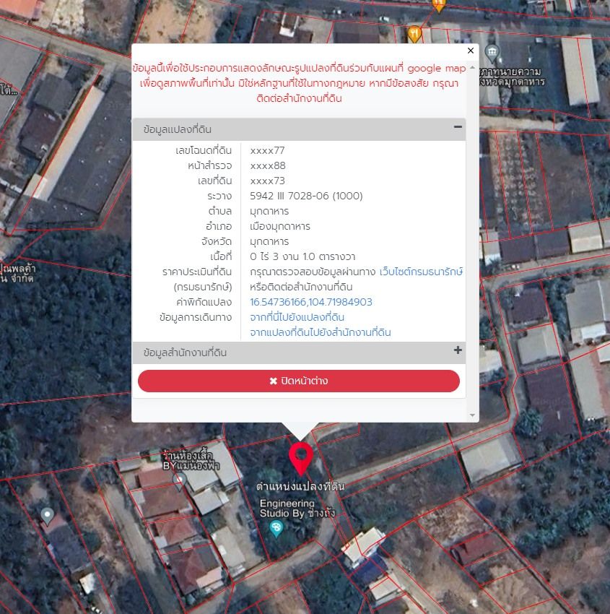Open directions link จากที่นี่ไปยังแปลงที่ดิน
This screenshot has width=610, height=614.
coord(297,317)
